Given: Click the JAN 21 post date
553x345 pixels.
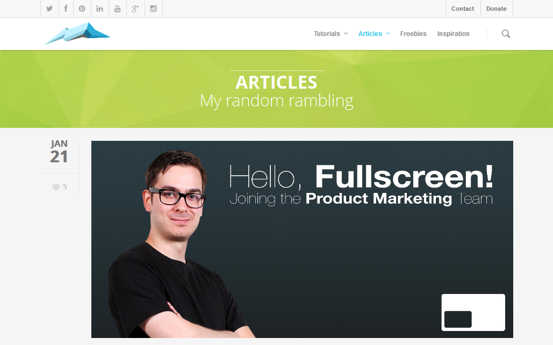Looking at the screenshot, I should [59, 152].
